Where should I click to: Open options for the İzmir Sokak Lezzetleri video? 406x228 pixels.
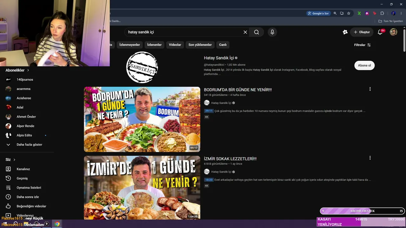[370, 158]
